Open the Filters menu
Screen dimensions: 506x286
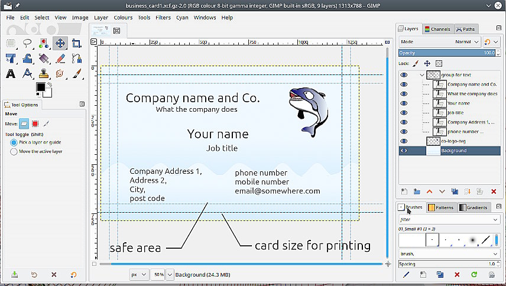coord(163,18)
